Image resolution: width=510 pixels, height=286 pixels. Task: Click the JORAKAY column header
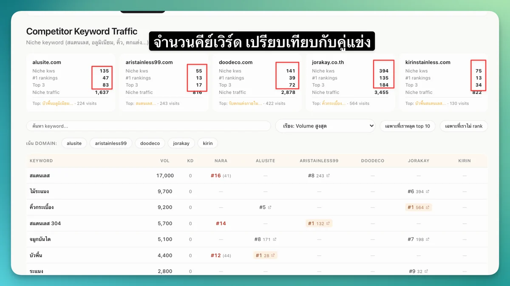[419, 161]
